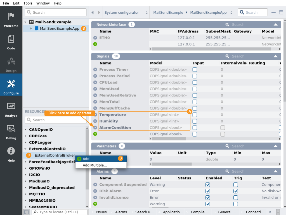This screenshot has height=215, width=286.
Task: Click the back navigation arrow
Action: [93, 13]
